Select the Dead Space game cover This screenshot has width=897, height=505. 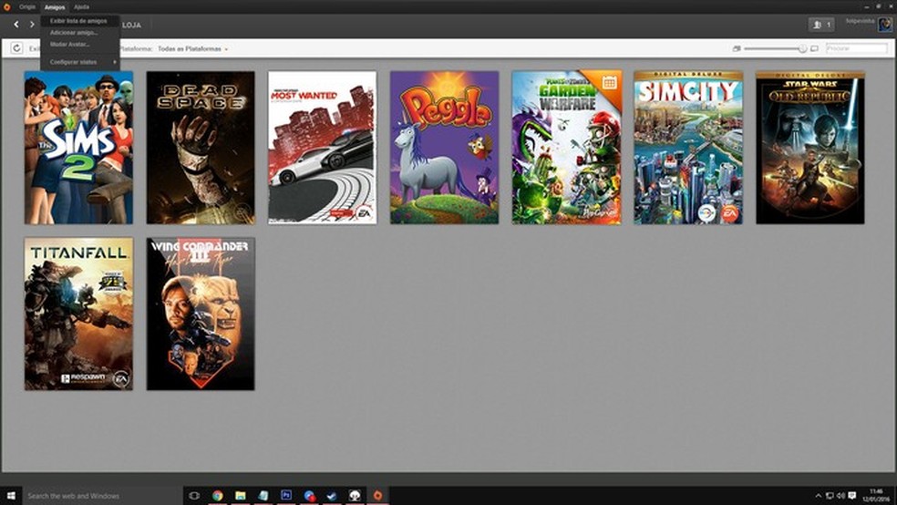201,148
